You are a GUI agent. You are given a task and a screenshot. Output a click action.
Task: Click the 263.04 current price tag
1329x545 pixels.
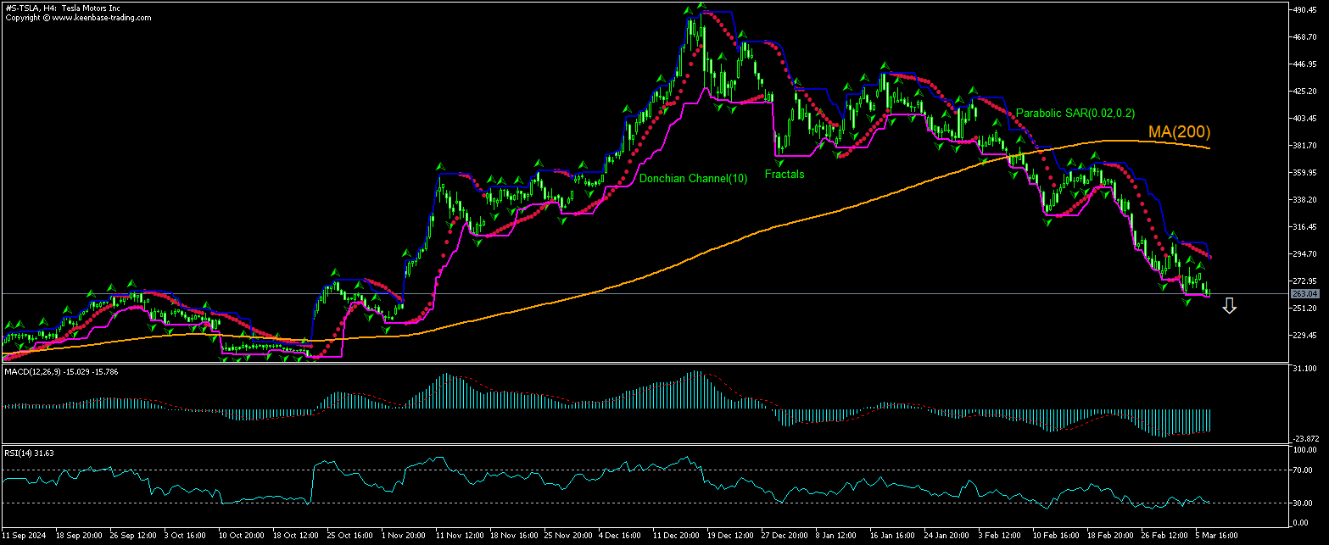click(1304, 294)
